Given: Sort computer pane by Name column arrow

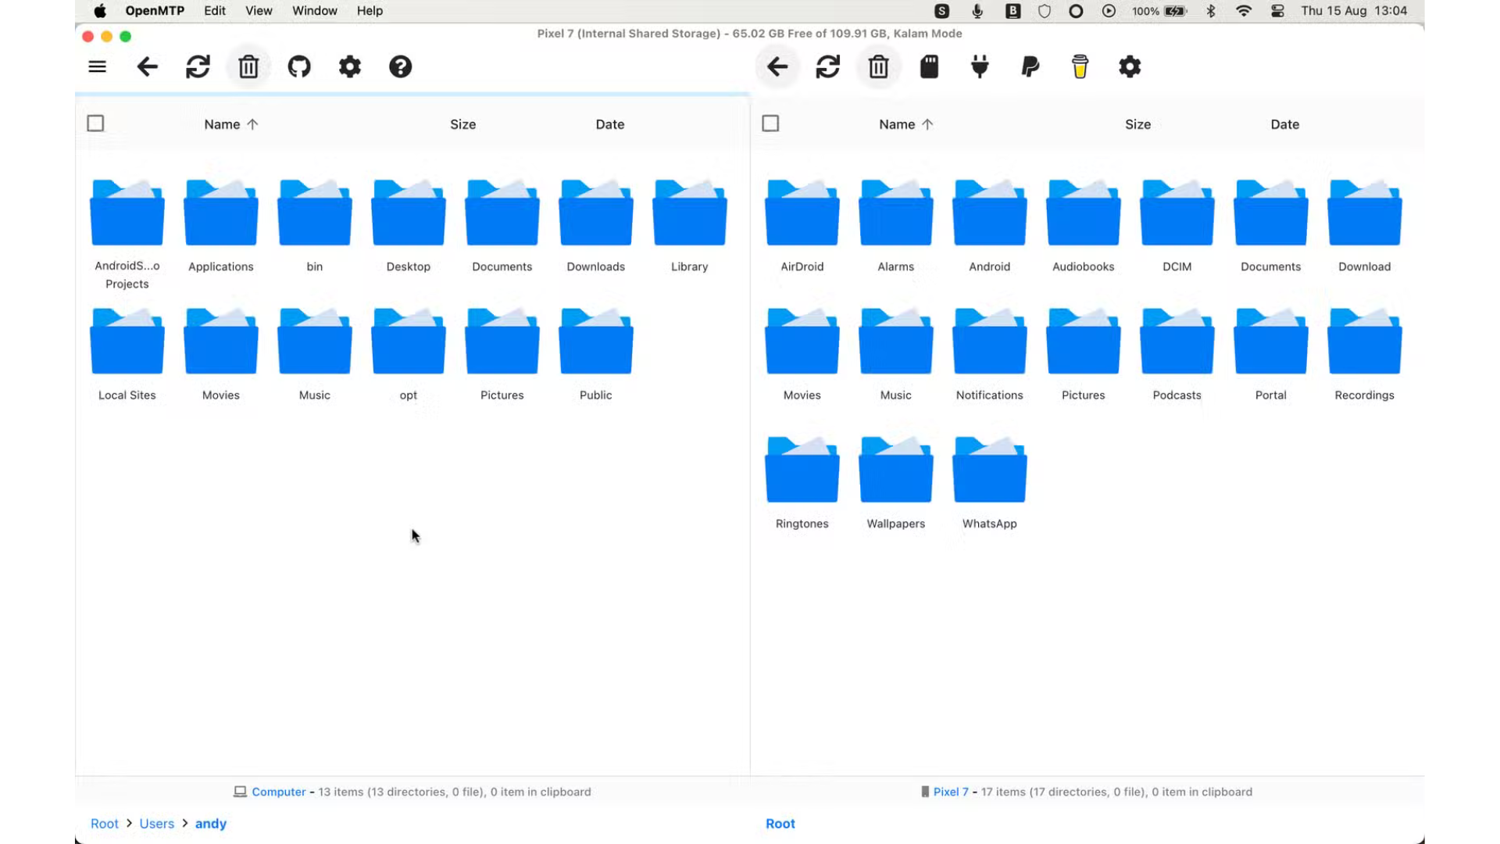Looking at the screenshot, I should (252, 124).
